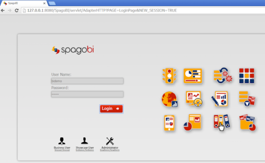Click the browser reload button

point(17,10)
